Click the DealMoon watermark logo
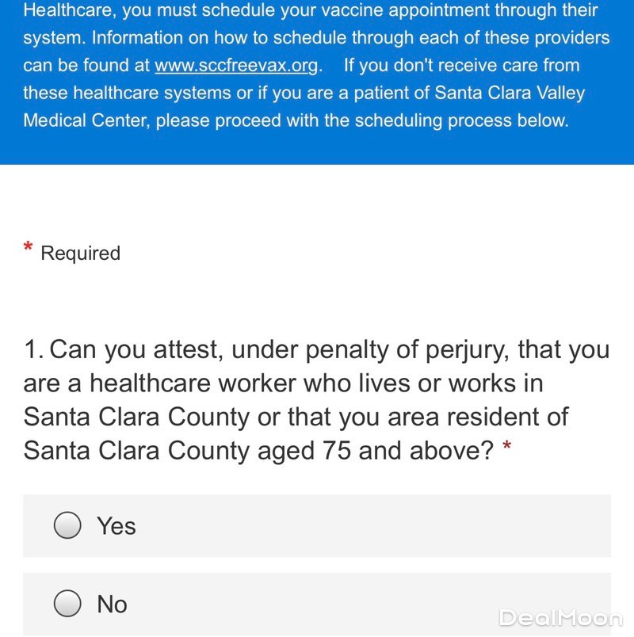This screenshot has width=634, height=637. (x=560, y=619)
